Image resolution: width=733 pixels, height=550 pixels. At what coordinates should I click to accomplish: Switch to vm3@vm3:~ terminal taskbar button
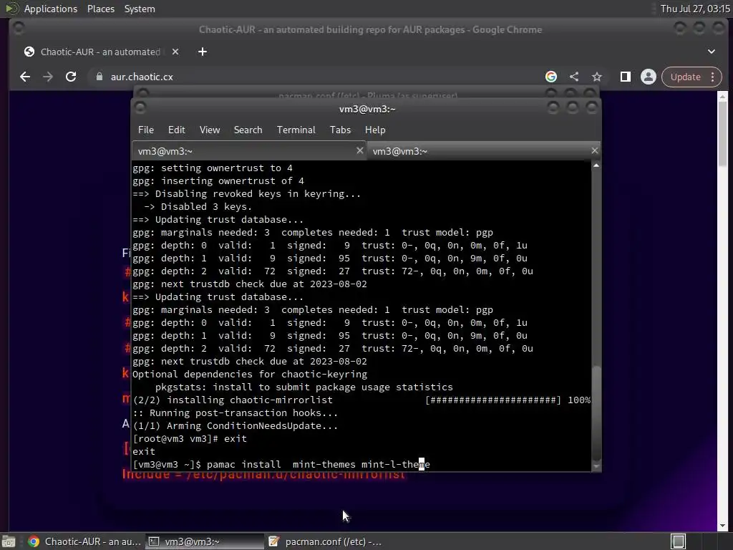tap(204, 541)
